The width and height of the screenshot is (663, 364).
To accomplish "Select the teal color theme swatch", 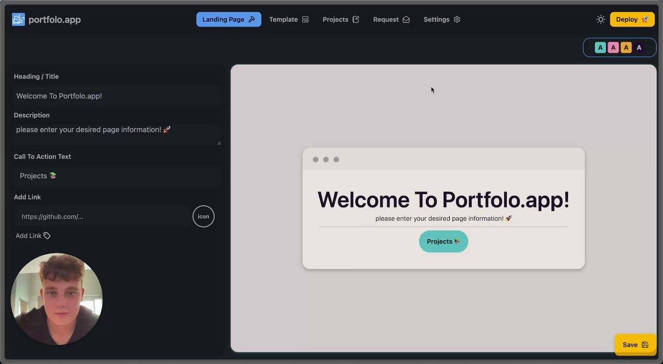I will (x=600, y=48).
